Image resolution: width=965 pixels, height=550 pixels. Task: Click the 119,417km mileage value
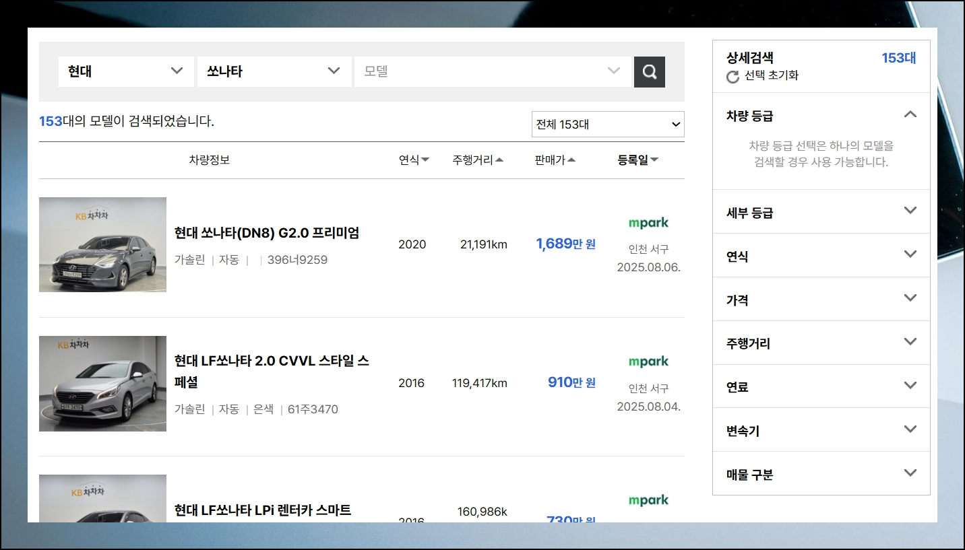[x=480, y=383]
